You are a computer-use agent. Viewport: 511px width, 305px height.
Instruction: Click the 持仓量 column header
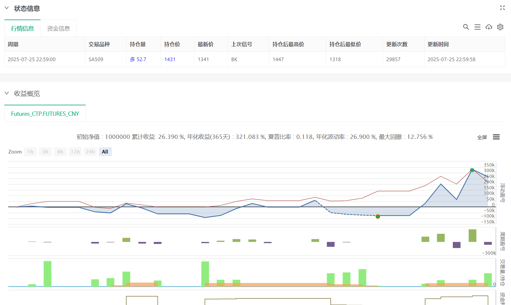tap(143, 44)
